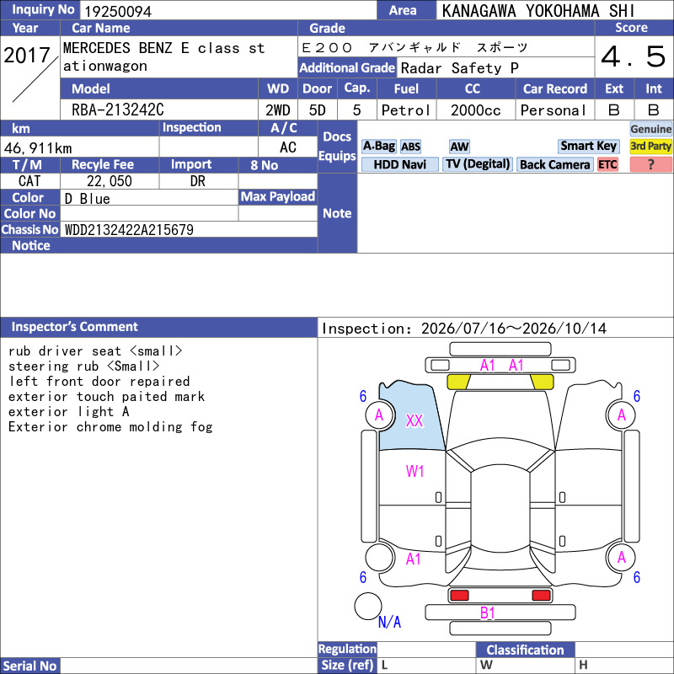674x674 pixels.
Task: Select the comment 'steering rub <Small>'
Action: click(x=83, y=366)
